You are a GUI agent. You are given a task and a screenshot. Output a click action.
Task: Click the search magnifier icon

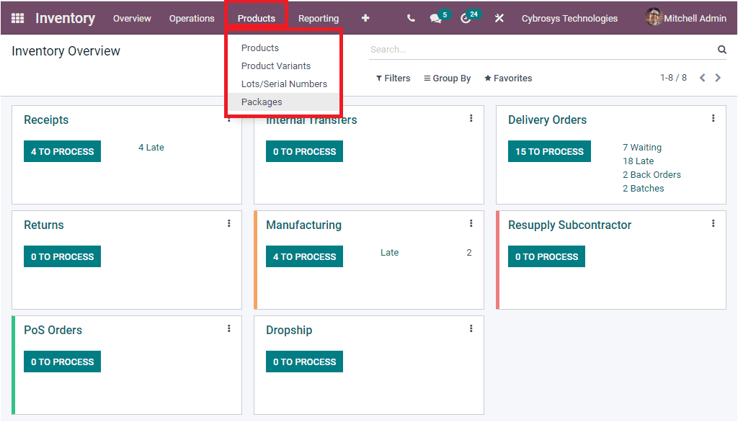click(722, 49)
